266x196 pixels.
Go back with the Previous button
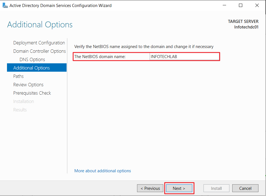[150, 188]
